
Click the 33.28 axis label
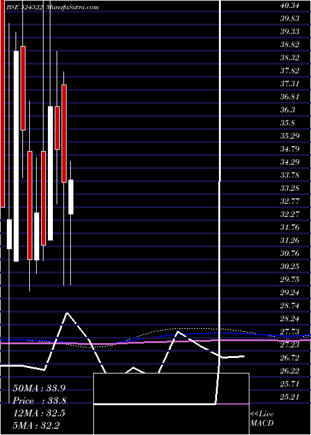(290, 188)
